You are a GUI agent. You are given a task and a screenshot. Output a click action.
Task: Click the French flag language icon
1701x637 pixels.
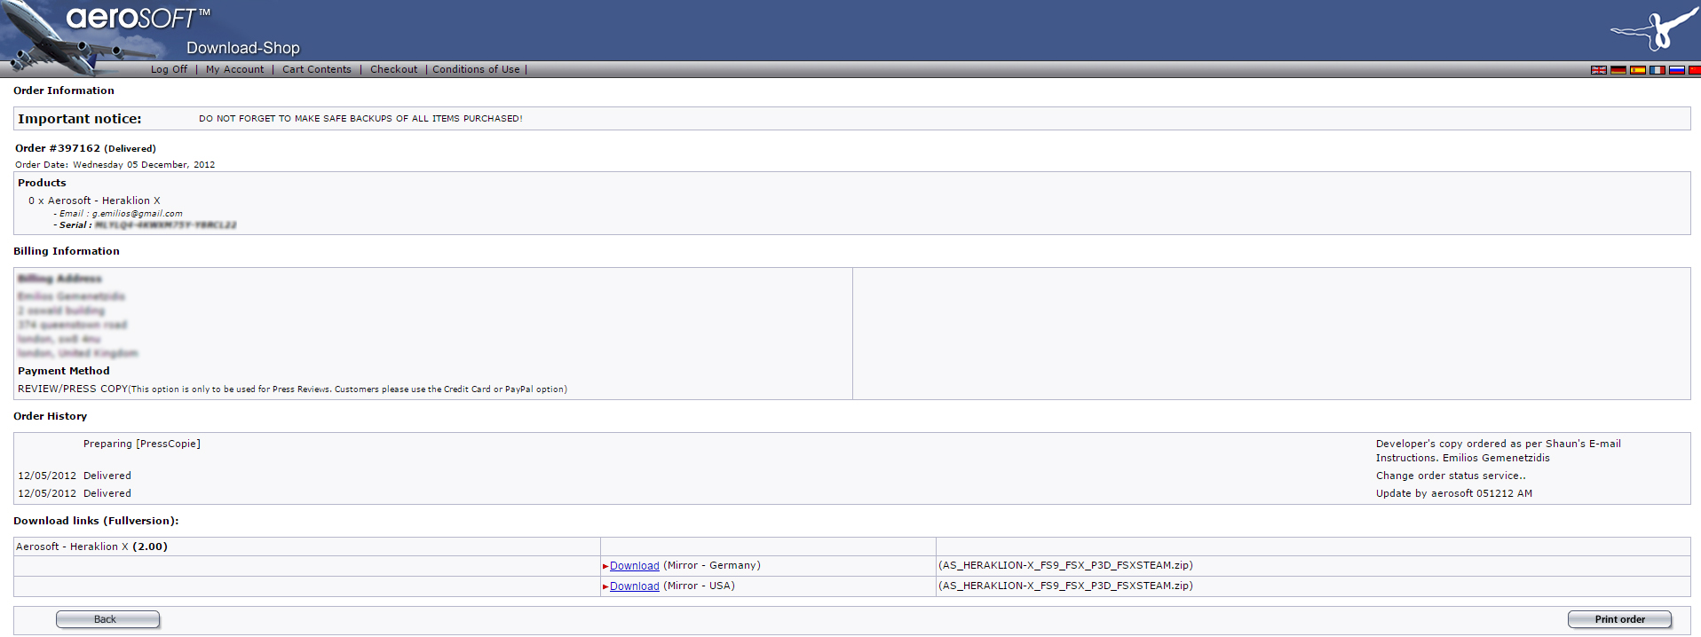pos(1657,70)
